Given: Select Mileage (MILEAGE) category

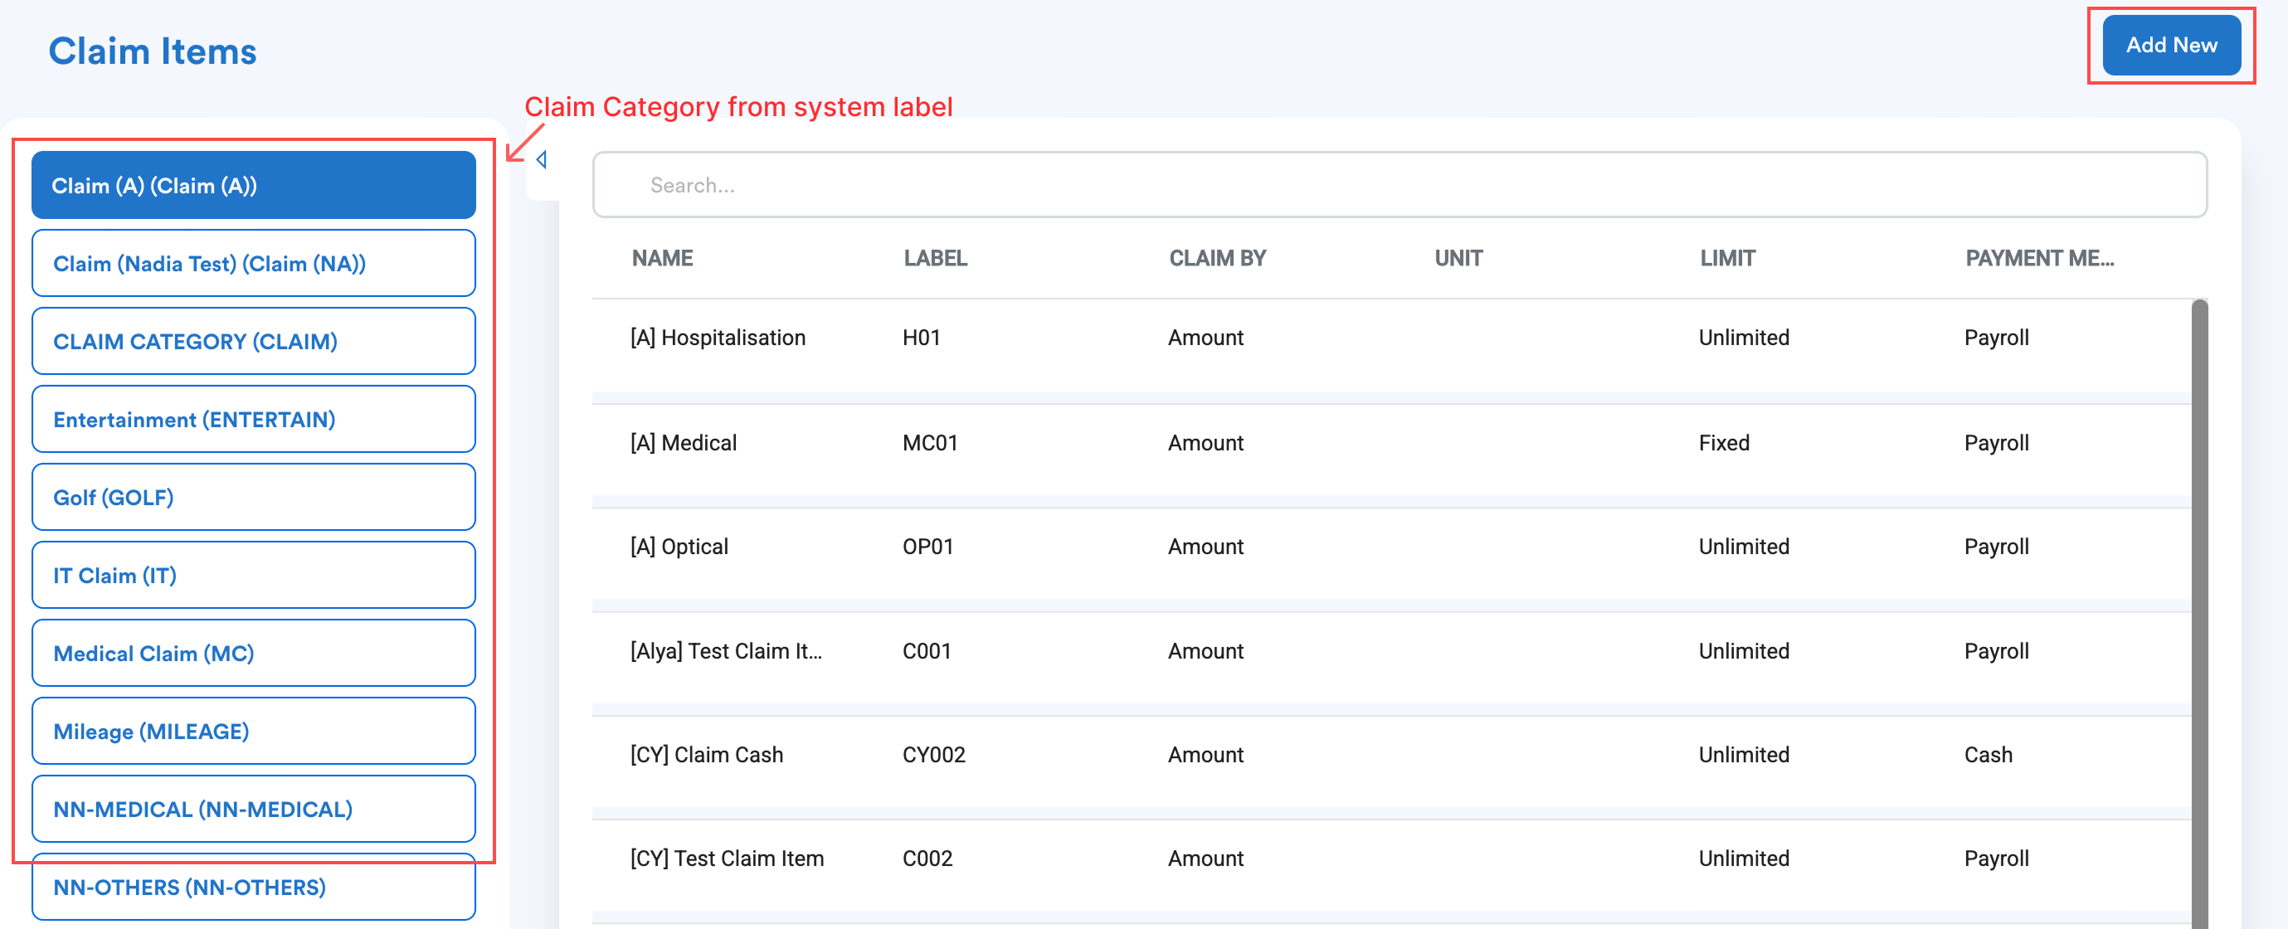Looking at the screenshot, I should point(253,731).
